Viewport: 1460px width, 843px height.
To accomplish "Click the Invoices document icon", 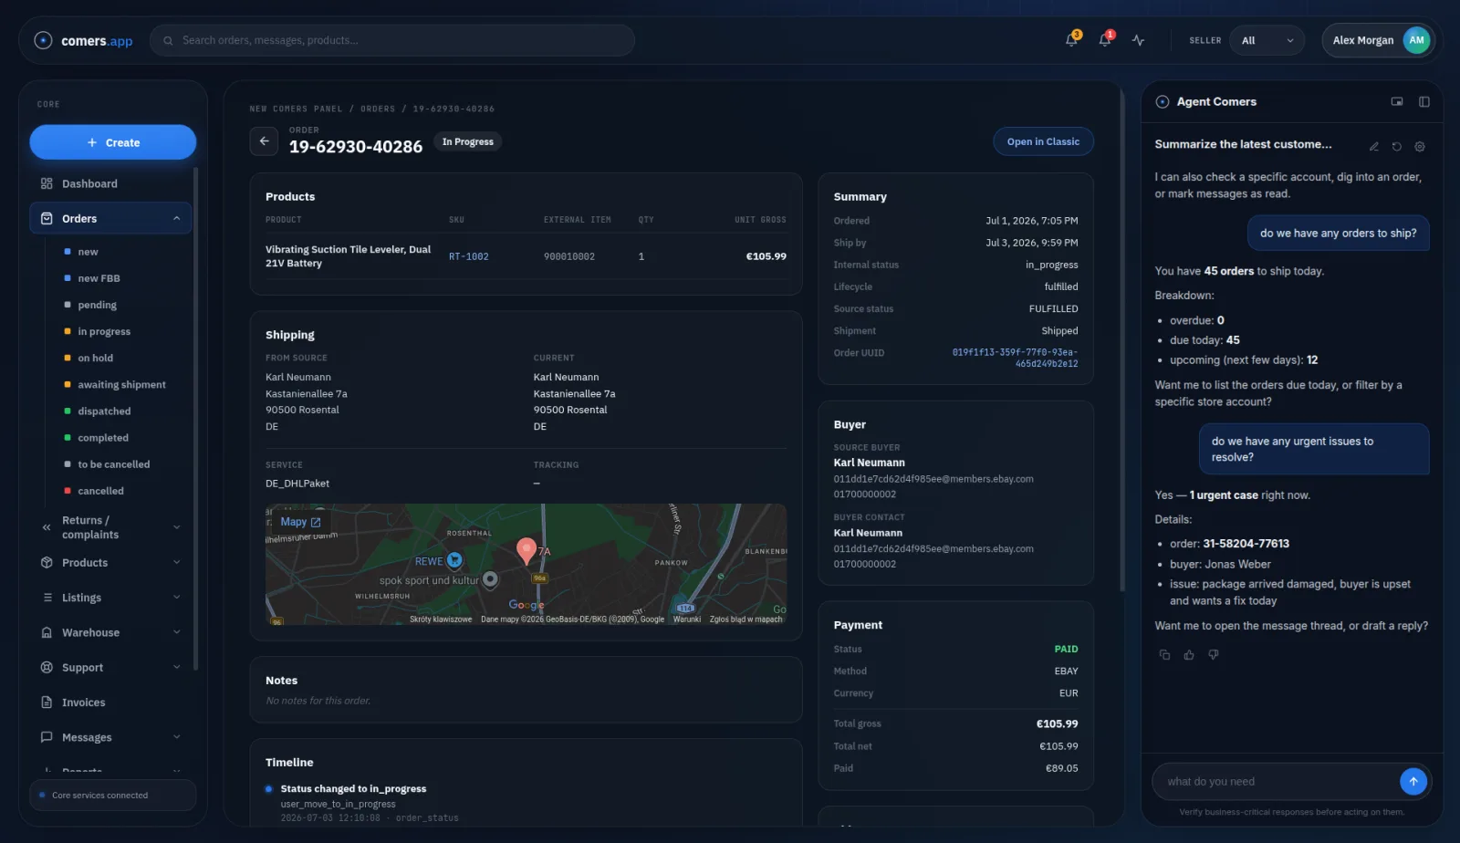I will [x=47, y=702].
